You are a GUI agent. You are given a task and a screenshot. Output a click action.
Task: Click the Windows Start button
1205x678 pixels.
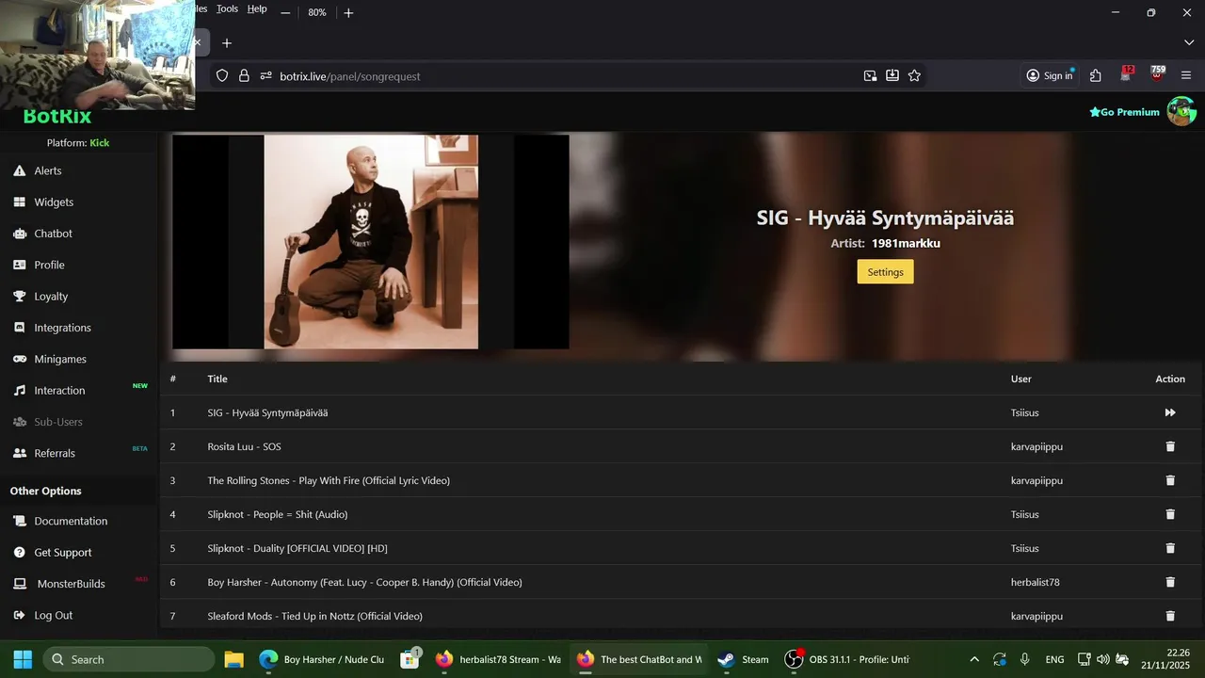23,659
